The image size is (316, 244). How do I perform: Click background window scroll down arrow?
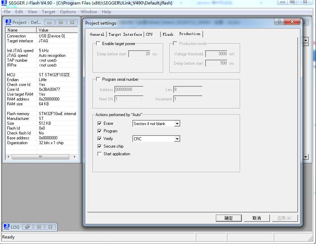(x=306, y=157)
